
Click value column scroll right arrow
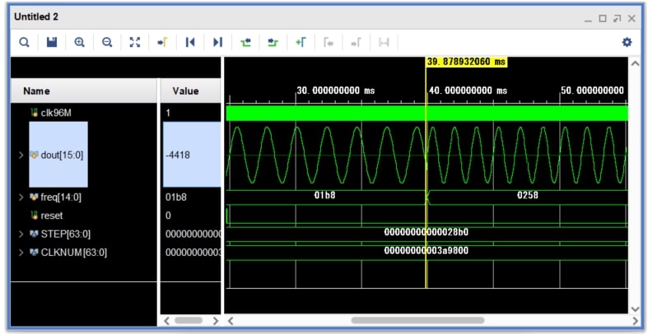tap(215, 320)
